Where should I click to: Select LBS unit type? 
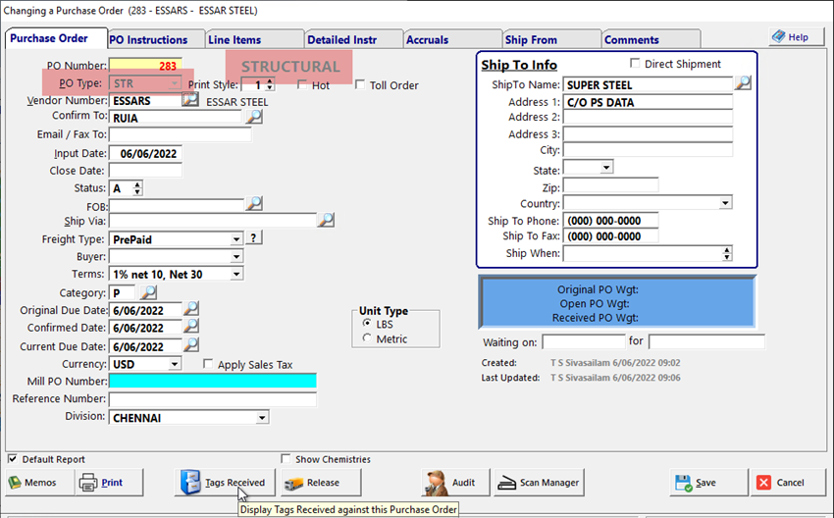(x=367, y=324)
